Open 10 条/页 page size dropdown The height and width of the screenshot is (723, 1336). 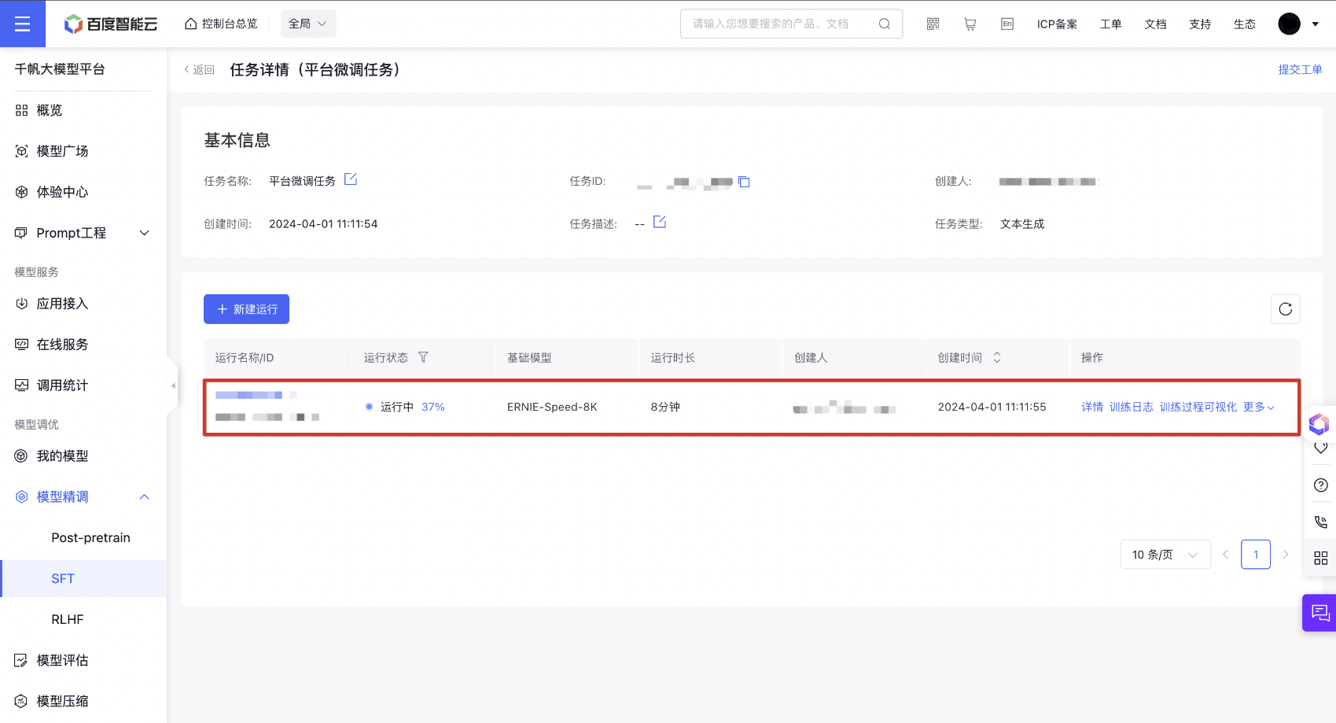(1165, 555)
